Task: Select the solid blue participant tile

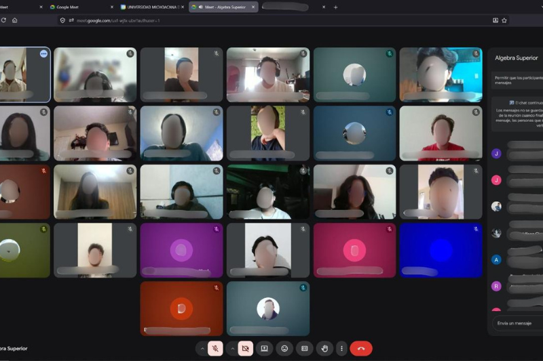Action: coord(441,251)
